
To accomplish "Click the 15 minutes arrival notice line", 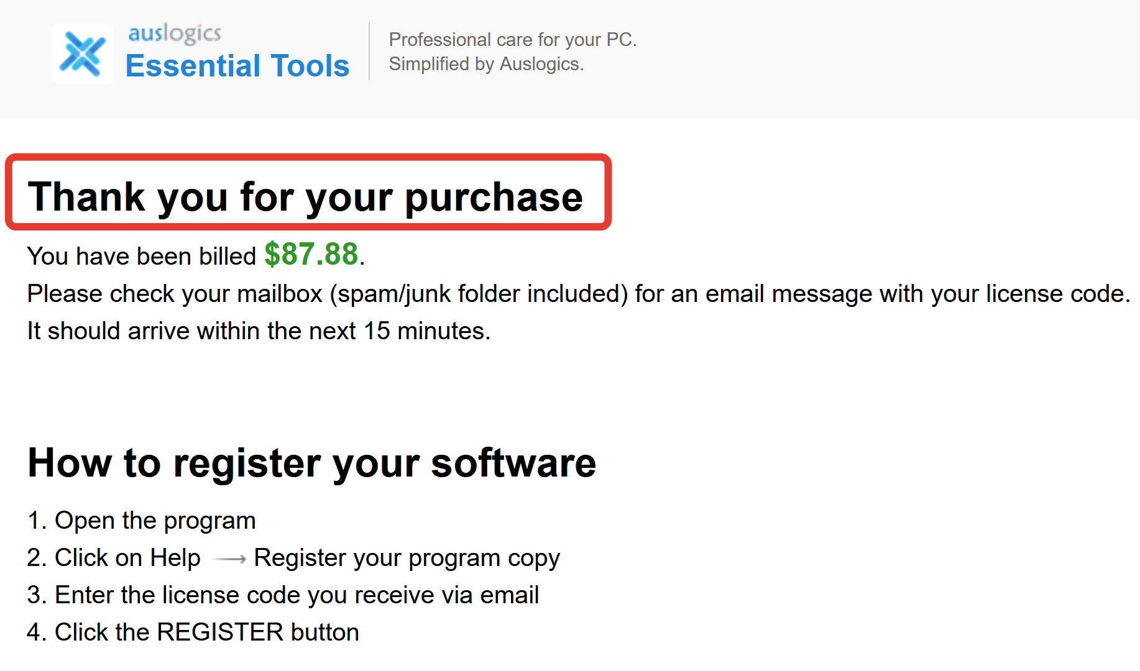I will pyautogui.click(x=259, y=331).
